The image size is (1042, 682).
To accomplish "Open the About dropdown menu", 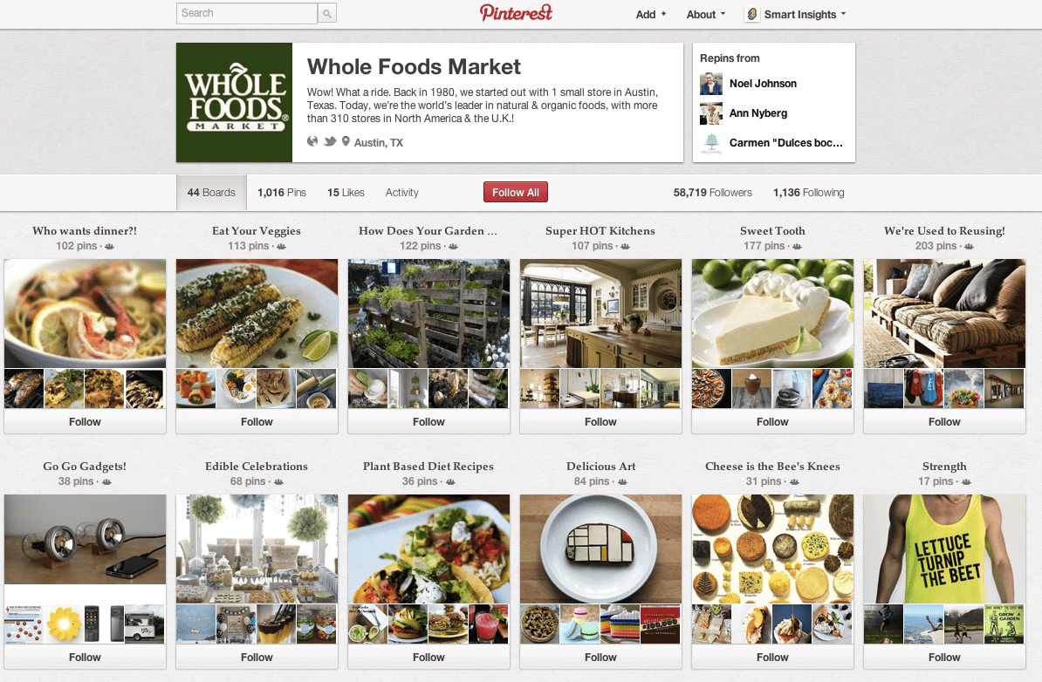I will (706, 14).
